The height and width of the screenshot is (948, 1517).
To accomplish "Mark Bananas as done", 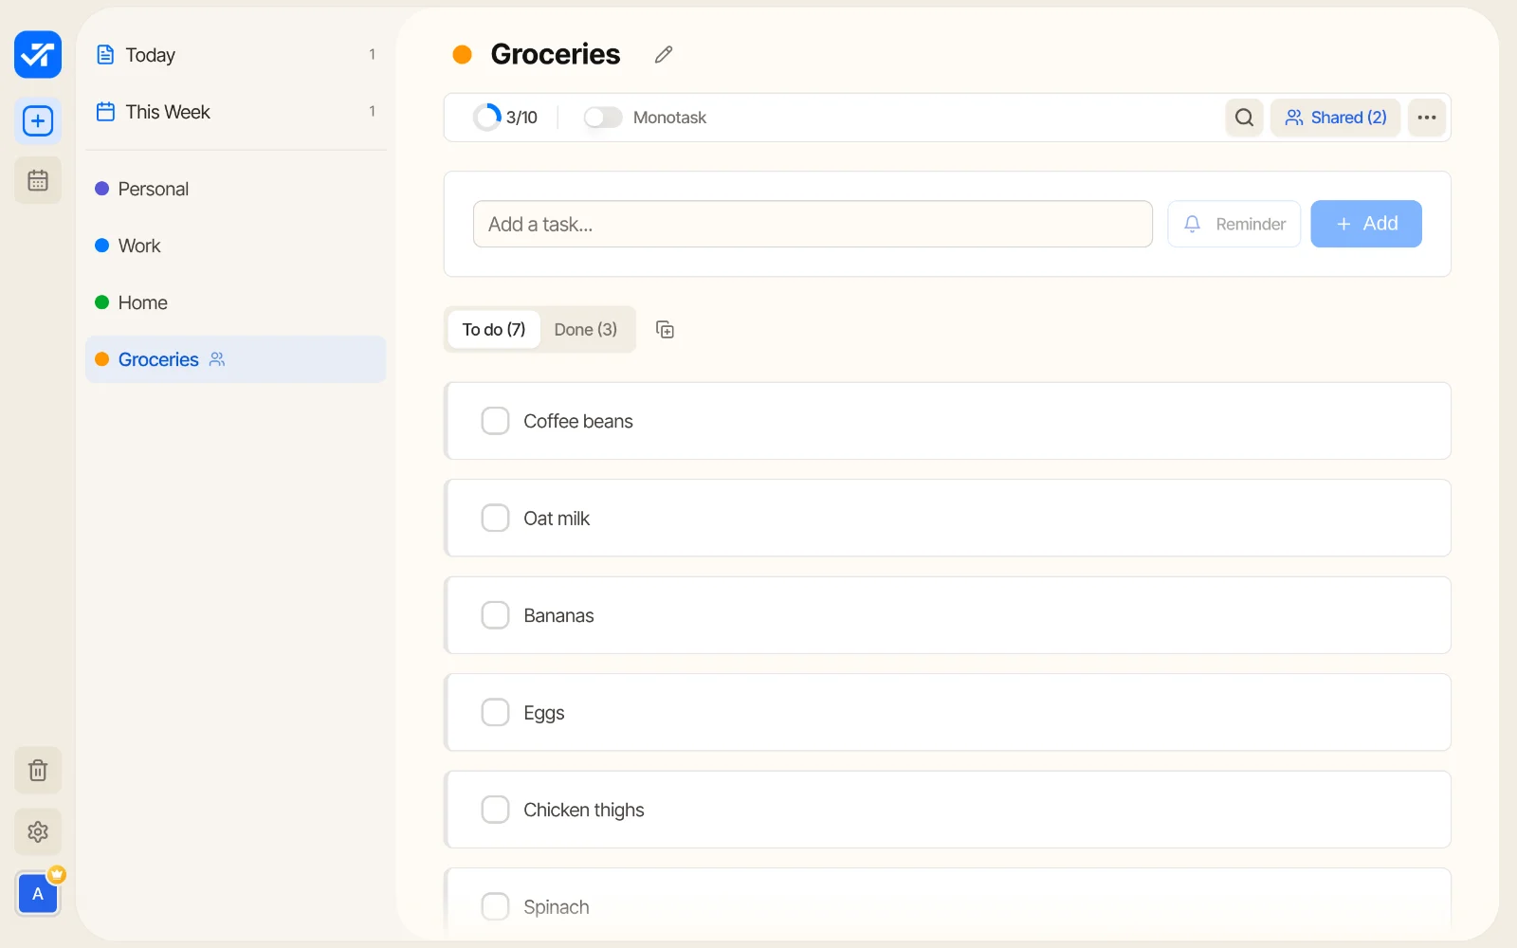I will pyautogui.click(x=495, y=615).
